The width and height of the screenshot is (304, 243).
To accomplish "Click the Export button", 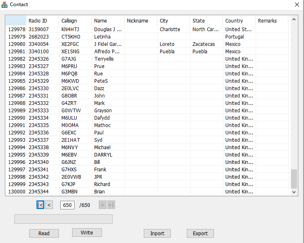I will coord(200,233).
